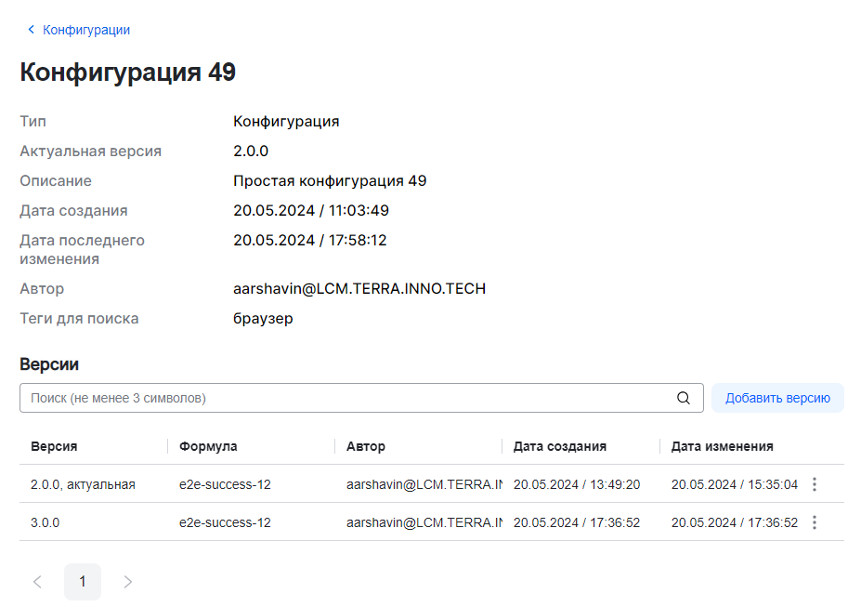The height and width of the screenshot is (607, 861).
Task: Select the 2.0.0, актуальная version row
Action: point(84,484)
